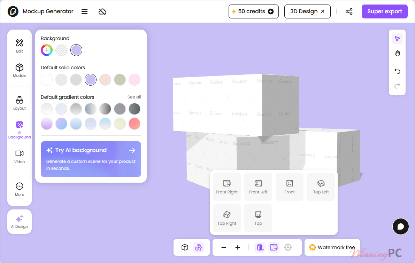Pick the pink solid color swatch
This screenshot has width=415, height=263.
(x=135, y=80)
